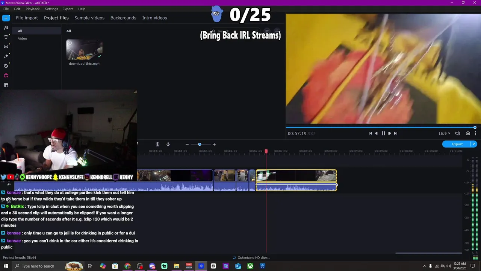Image resolution: width=481 pixels, height=271 pixels.
Task: Click the Project length: 58:44 status text
Action: coord(20,257)
